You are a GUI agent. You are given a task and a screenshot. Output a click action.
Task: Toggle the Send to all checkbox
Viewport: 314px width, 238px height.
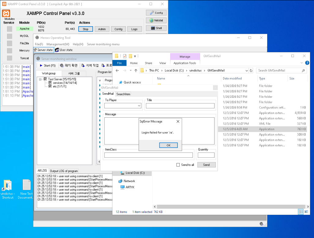click(178, 165)
